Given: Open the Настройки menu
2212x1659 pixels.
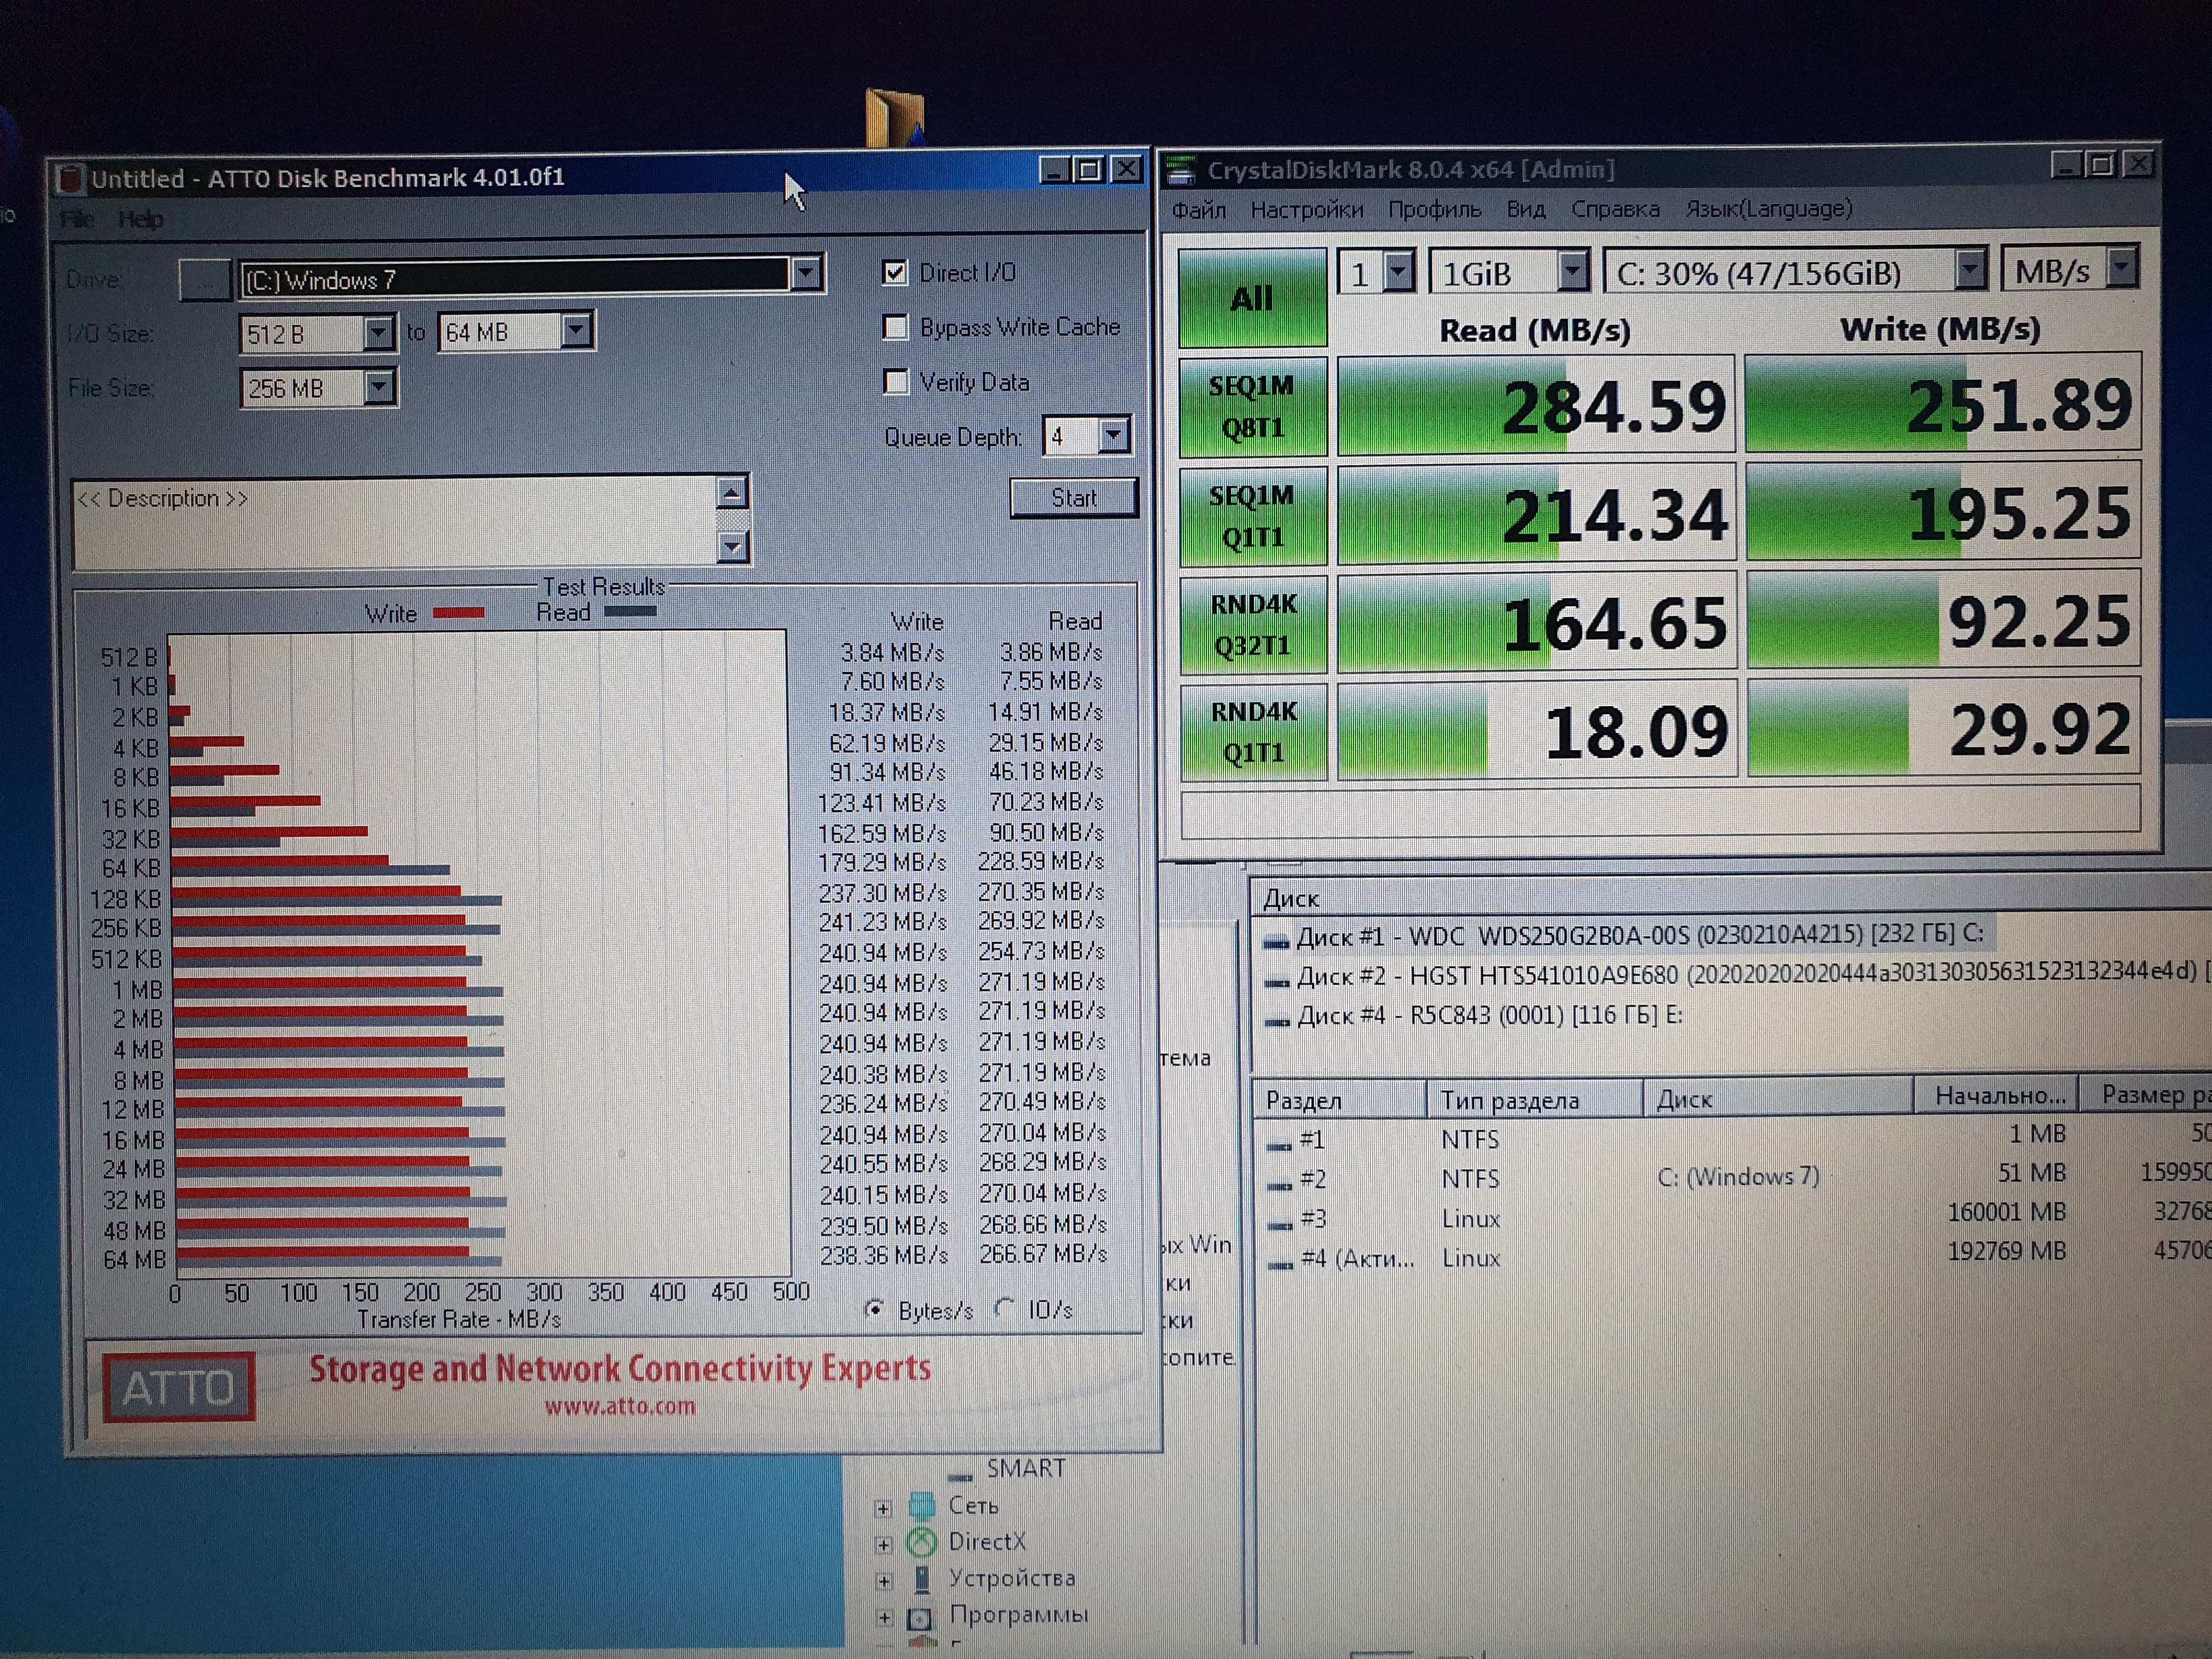Looking at the screenshot, I should 1306,210.
